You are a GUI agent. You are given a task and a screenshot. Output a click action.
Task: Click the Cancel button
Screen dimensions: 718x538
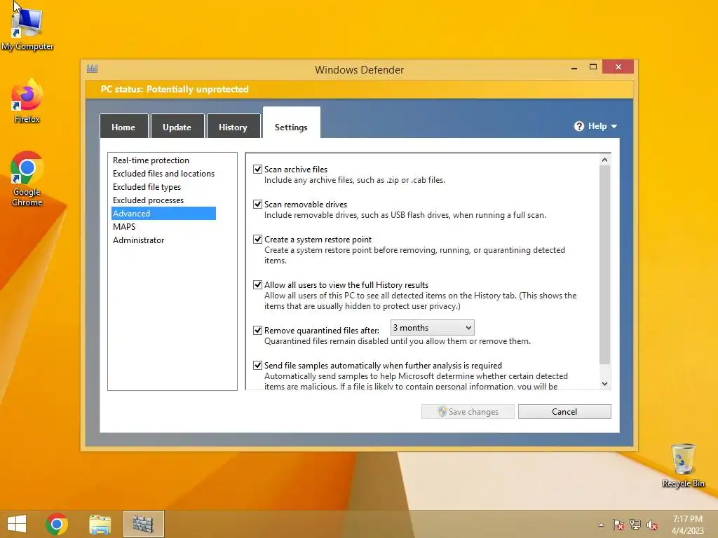click(564, 411)
